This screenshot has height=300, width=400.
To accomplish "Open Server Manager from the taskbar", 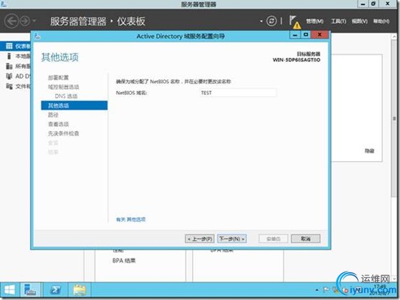I will 30,290.
